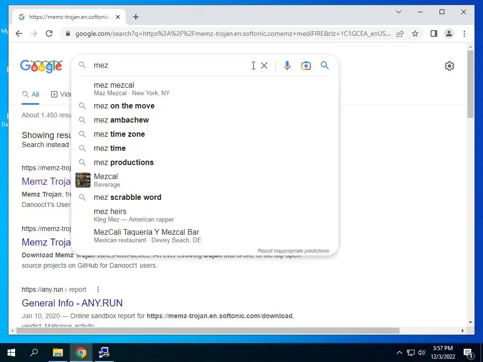Close the memz-trojan search tab
The width and height of the screenshot is (483, 362).
click(x=117, y=17)
